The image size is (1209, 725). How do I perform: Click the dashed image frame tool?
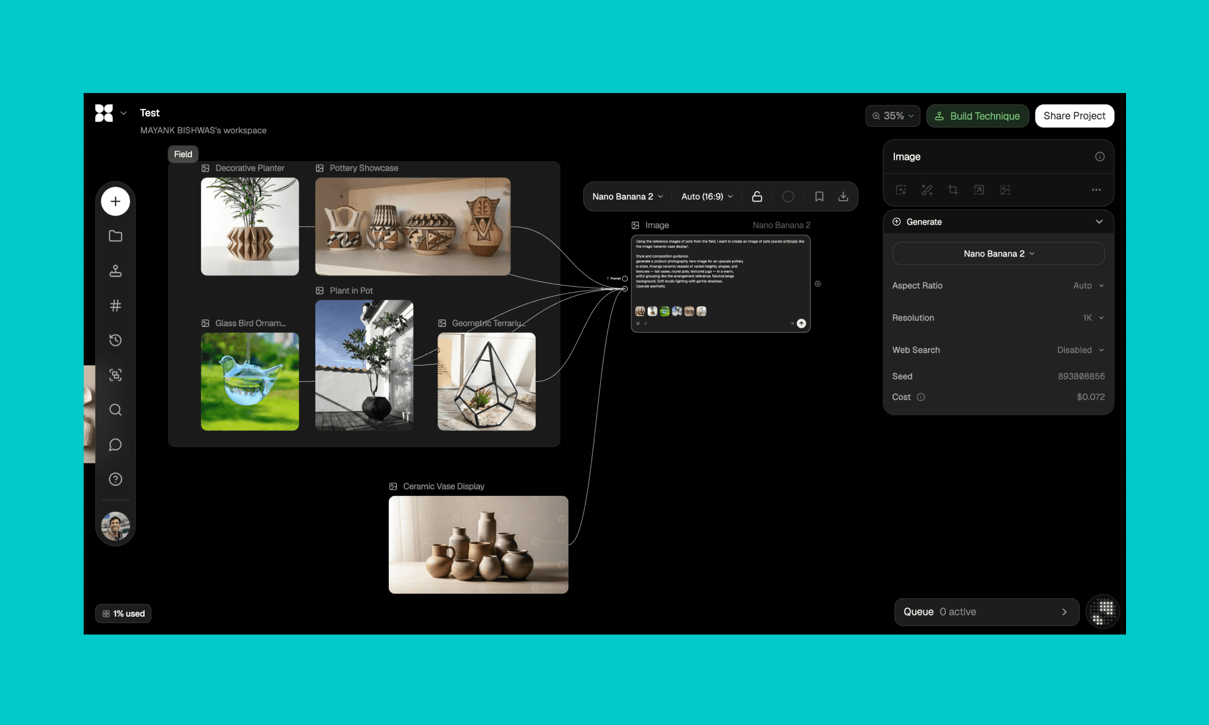[1005, 190]
